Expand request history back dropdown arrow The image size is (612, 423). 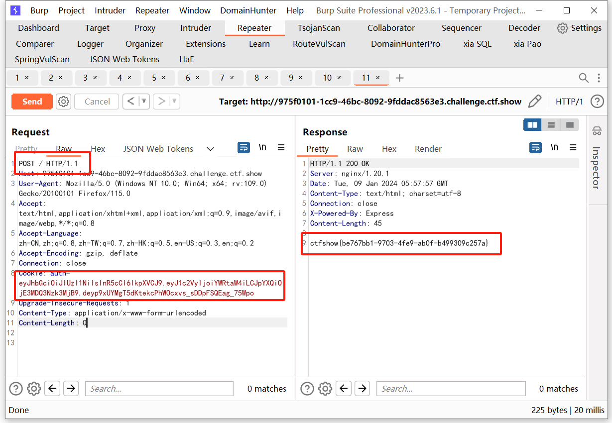[x=144, y=102]
